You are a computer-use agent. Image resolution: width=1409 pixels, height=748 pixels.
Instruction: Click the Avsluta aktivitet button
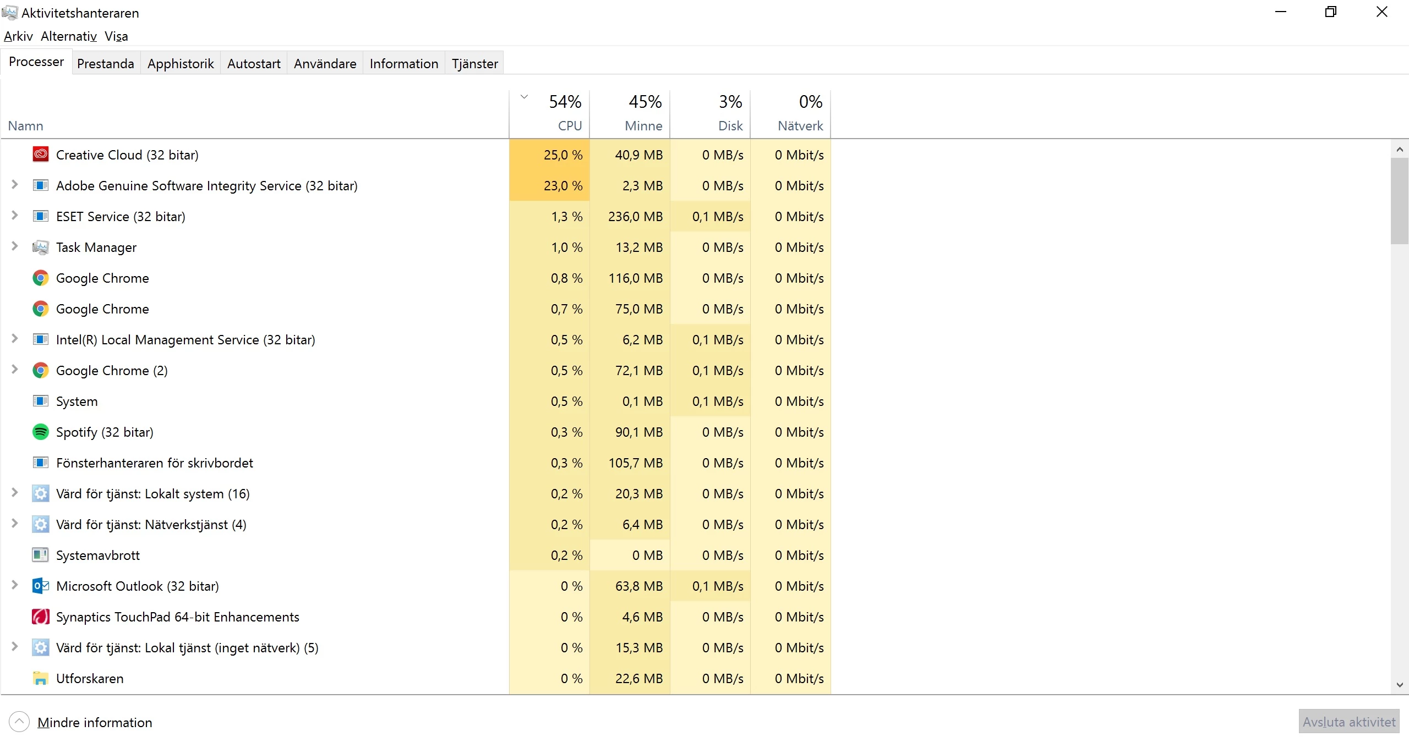click(x=1348, y=722)
